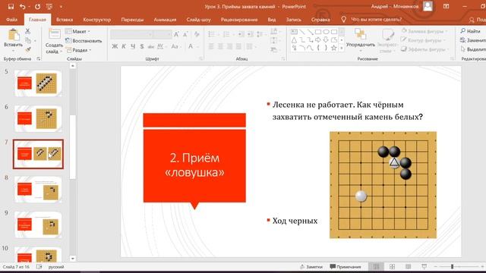
Task: Increase font size with the larger A
Action: (176, 34)
